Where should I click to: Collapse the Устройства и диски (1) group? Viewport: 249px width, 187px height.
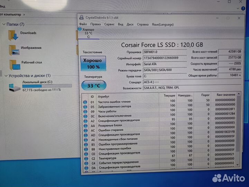tap(6, 76)
